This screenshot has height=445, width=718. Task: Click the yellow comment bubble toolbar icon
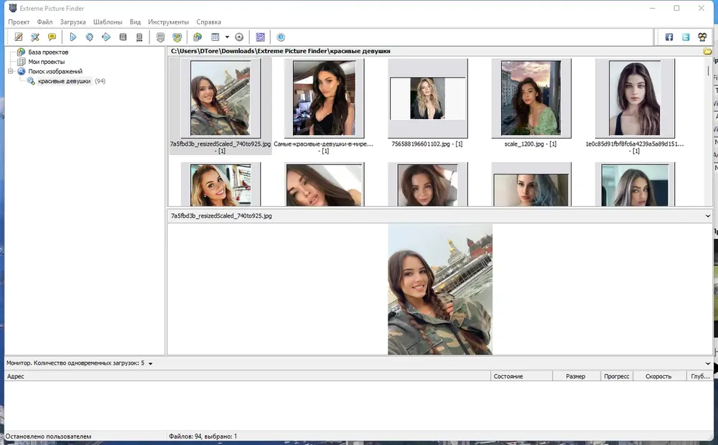click(52, 37)
